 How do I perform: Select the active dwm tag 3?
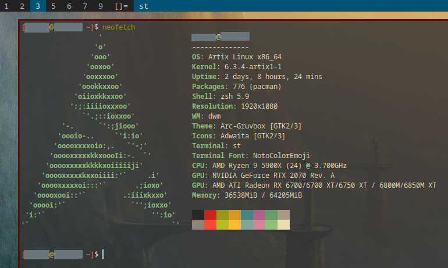[x=38, y=6]
